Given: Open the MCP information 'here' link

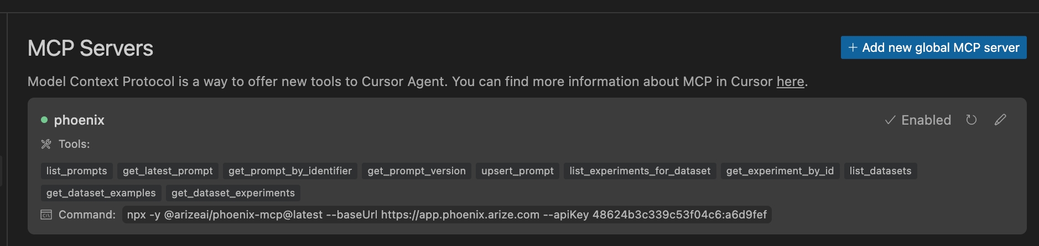Looking at the screenshot, I should point(790,82).
